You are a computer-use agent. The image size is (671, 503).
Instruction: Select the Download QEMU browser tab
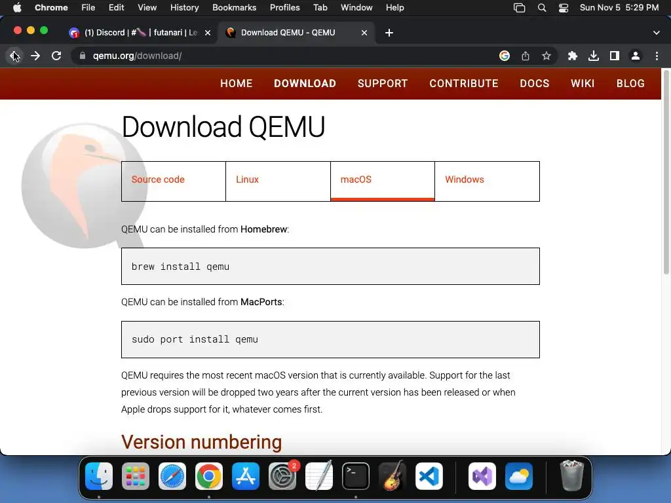click(x=297, y=33)
